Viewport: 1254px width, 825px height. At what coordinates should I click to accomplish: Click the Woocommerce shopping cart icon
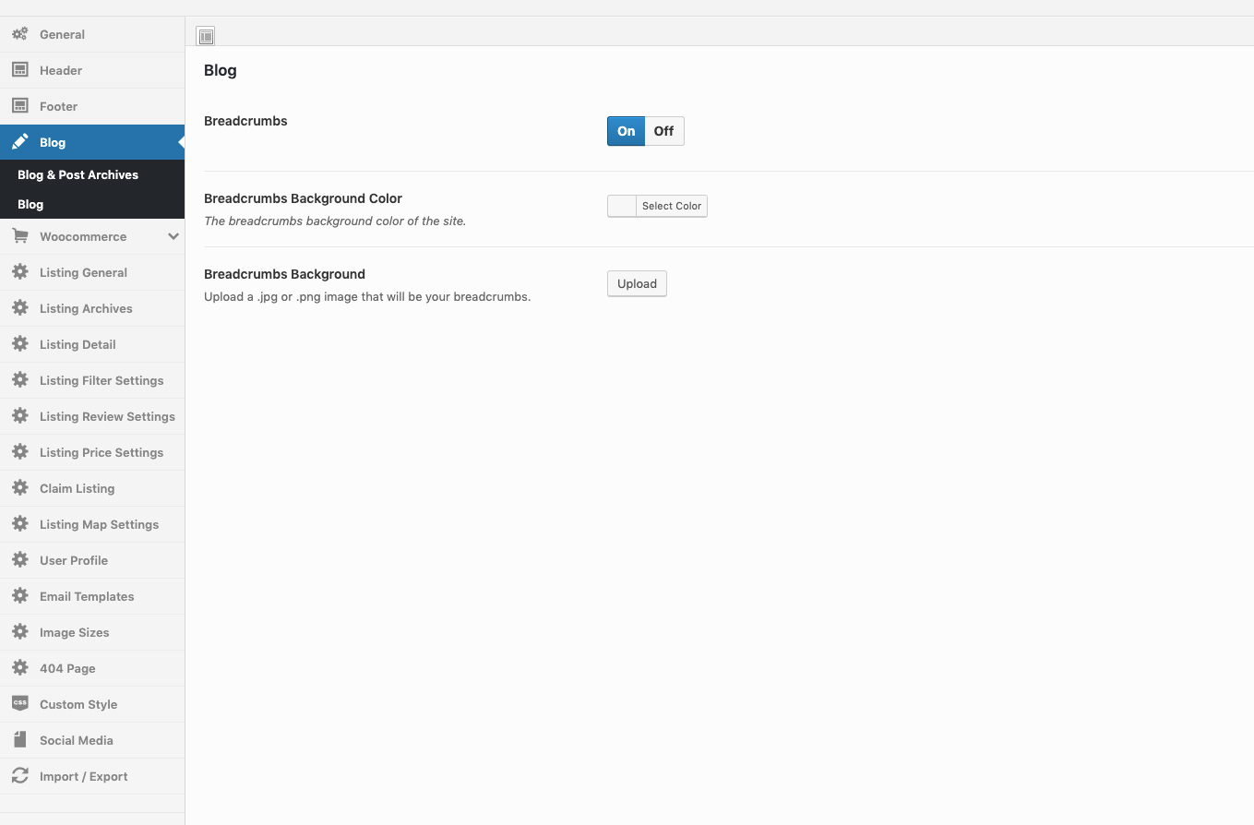(x=19, y=236)
